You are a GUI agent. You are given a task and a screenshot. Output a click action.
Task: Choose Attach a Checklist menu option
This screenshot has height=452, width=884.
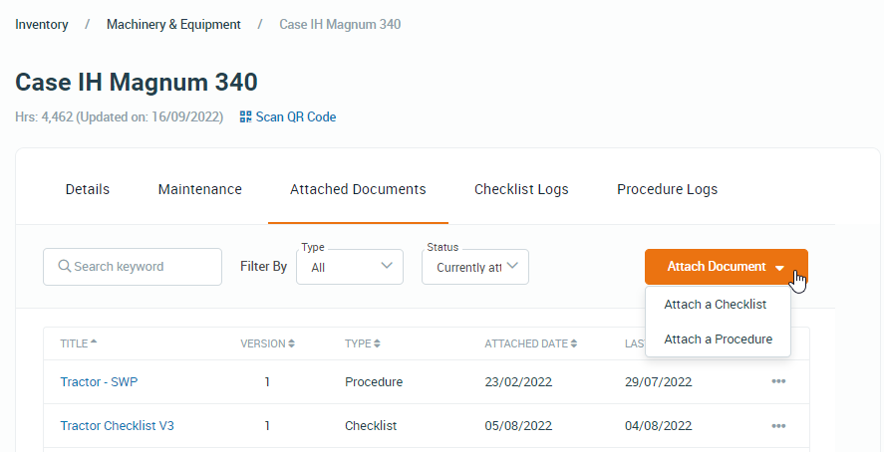pyautogui.click(x=715, y=305)
